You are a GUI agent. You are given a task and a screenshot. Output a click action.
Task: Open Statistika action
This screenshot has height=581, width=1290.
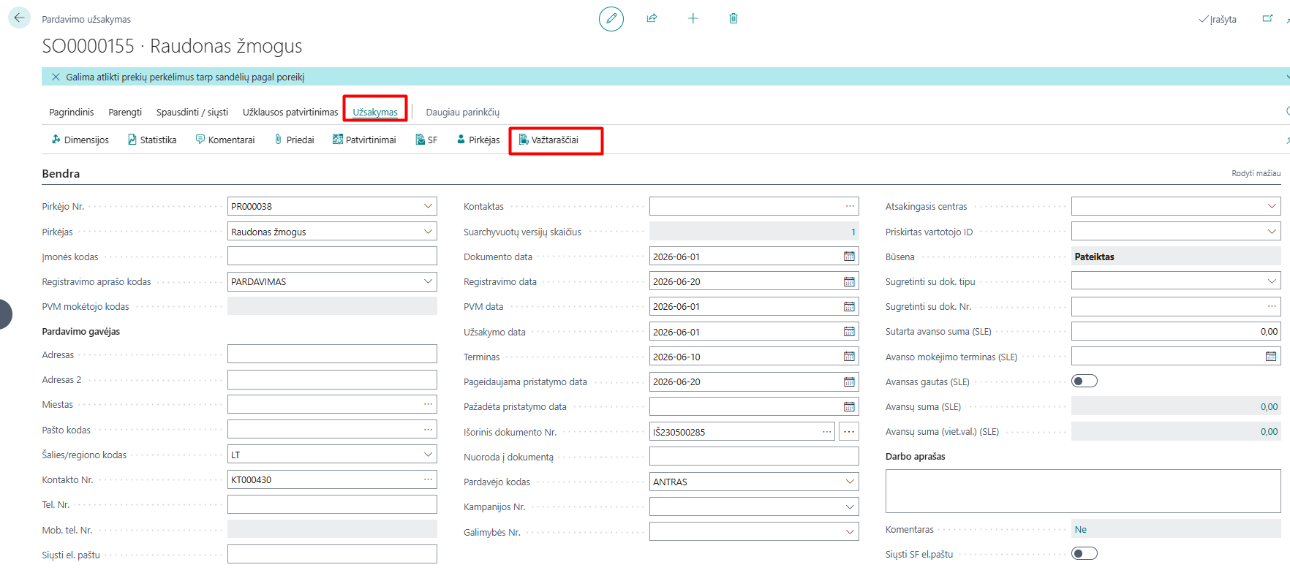152,140
